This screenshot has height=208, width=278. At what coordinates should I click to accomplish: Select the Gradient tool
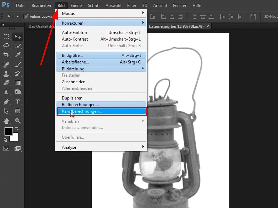click(x=18, y=83)
